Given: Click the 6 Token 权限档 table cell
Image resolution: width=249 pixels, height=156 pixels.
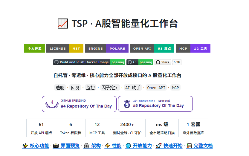Looking at the screenshot, I should click(71, 128).
